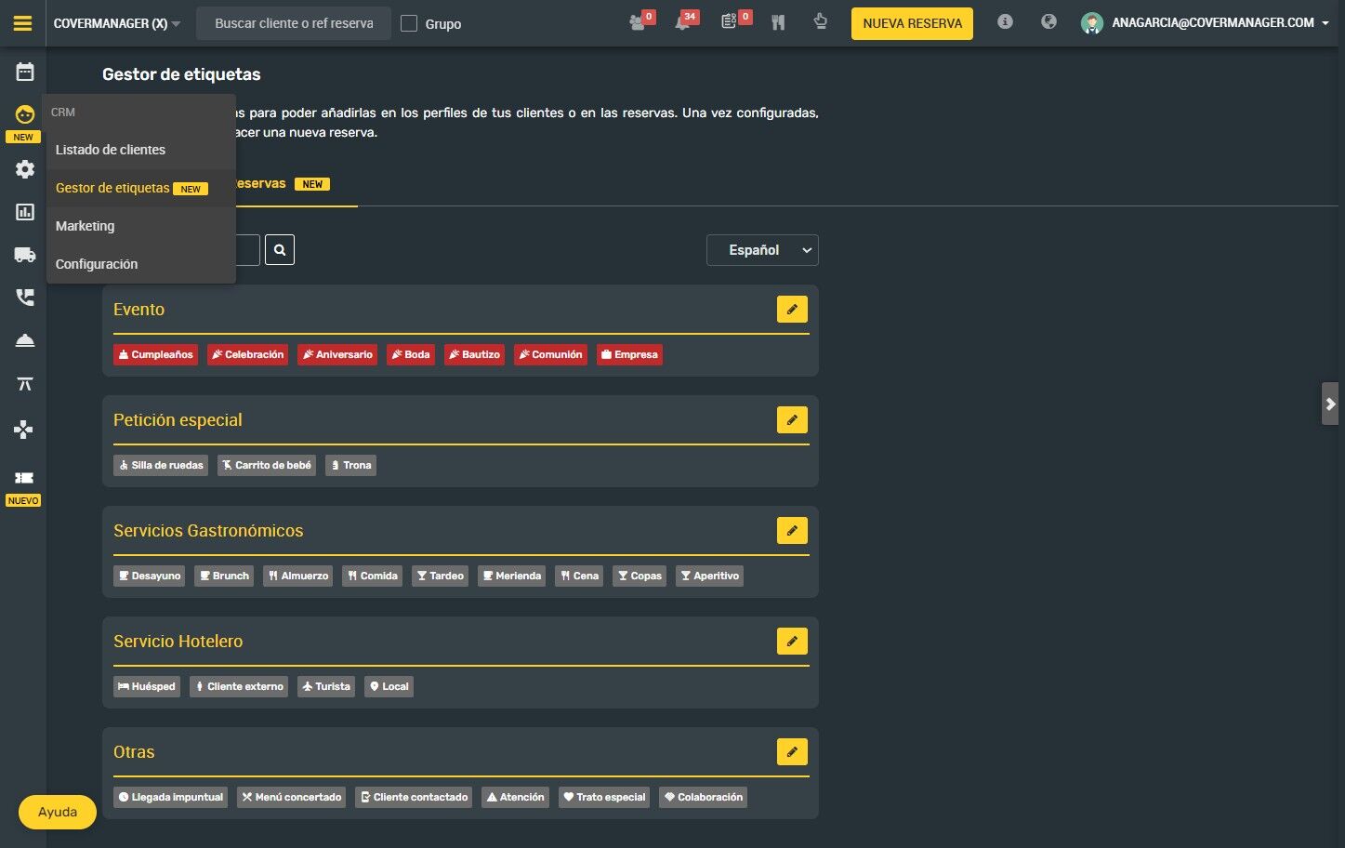Expand the right side panel arrow
The image size is (1345, 848).
click(x=1330, y=404)
